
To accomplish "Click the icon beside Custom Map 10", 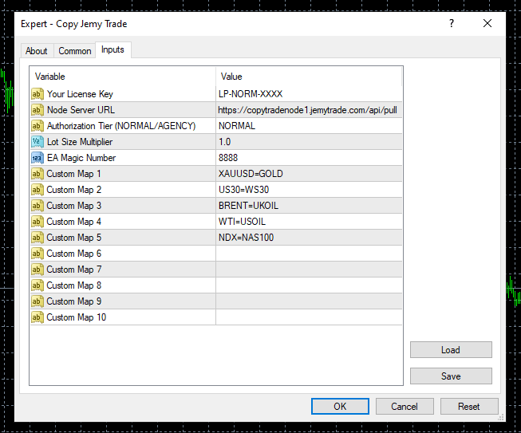I will coord(37,317).
